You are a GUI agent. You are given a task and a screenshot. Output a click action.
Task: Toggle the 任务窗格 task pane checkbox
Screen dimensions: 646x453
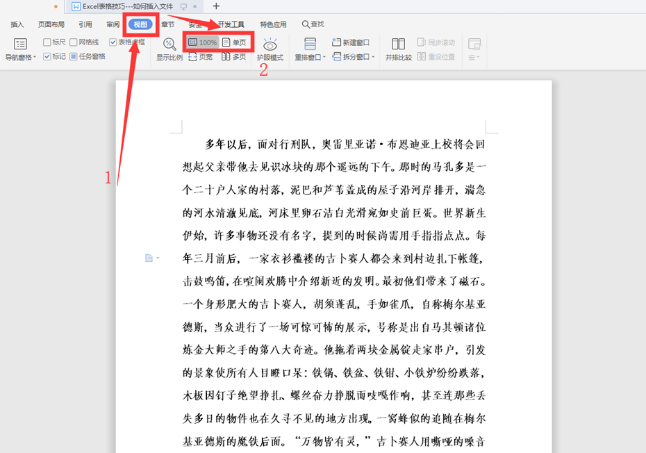(74, 56)
